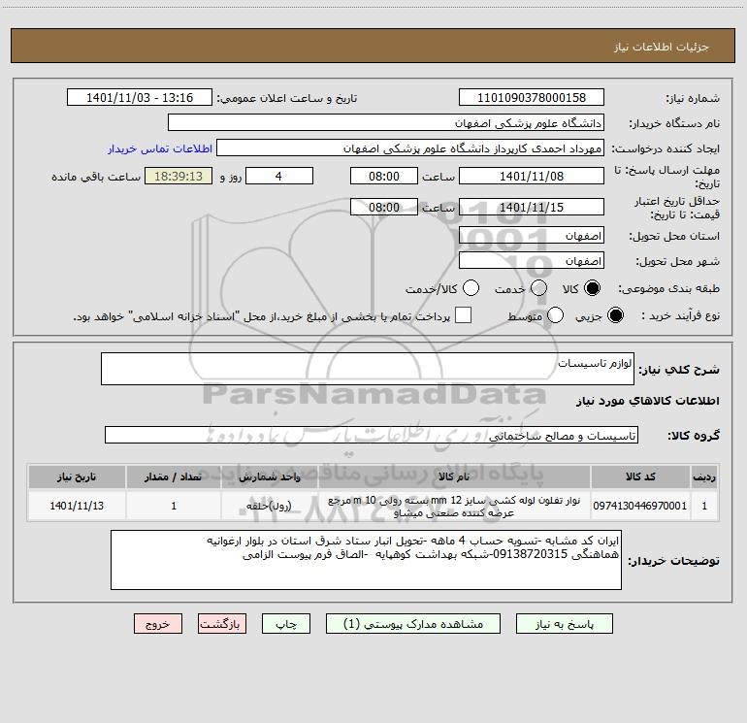Click the پاسخ به نیاز button
Screen dimensions: 747x723
click(564, 624)
